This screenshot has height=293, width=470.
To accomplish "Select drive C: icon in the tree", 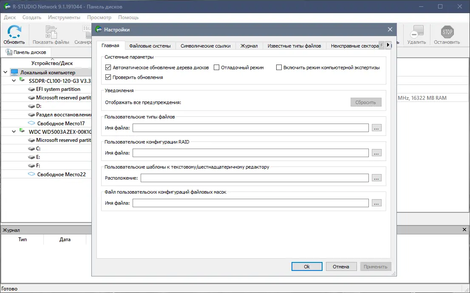I will pos(32,149).
